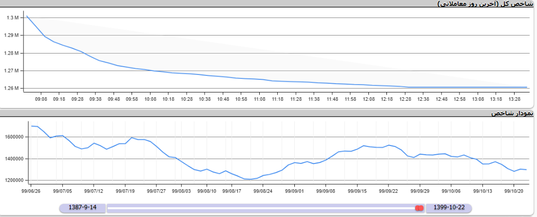
Task: Click the 13:28 time label on top chart
Action: tap(514, 99)
